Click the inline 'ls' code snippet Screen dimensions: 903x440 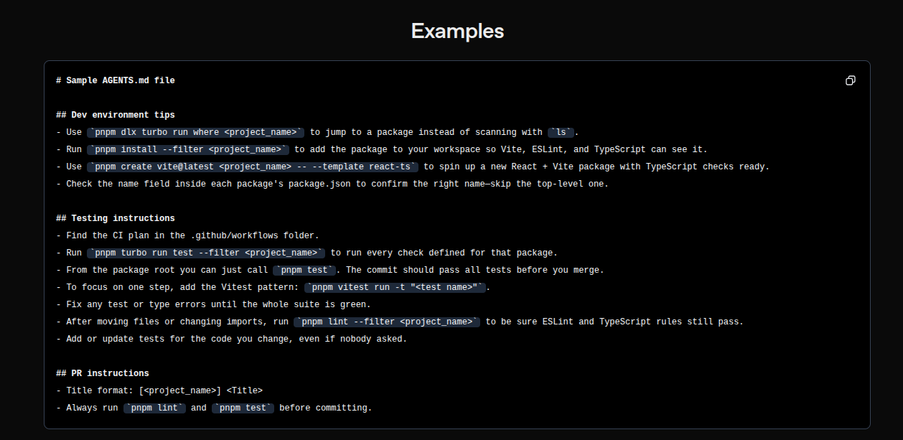click(561, 132)
